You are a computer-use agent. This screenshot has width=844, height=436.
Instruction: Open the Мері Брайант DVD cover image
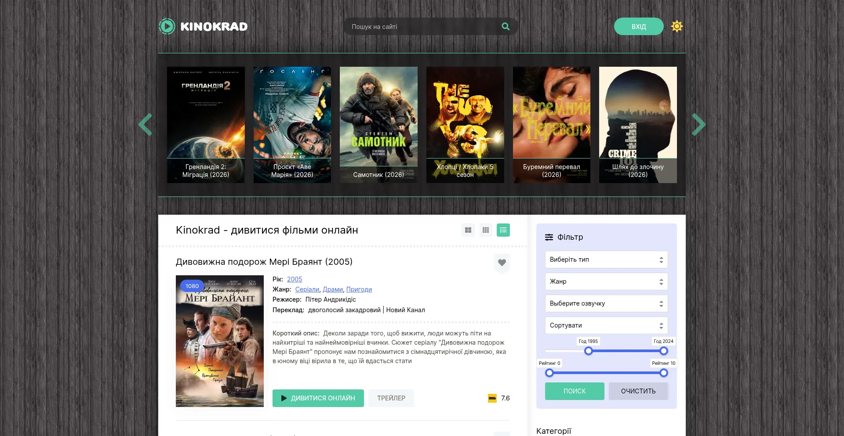point(220,341)
